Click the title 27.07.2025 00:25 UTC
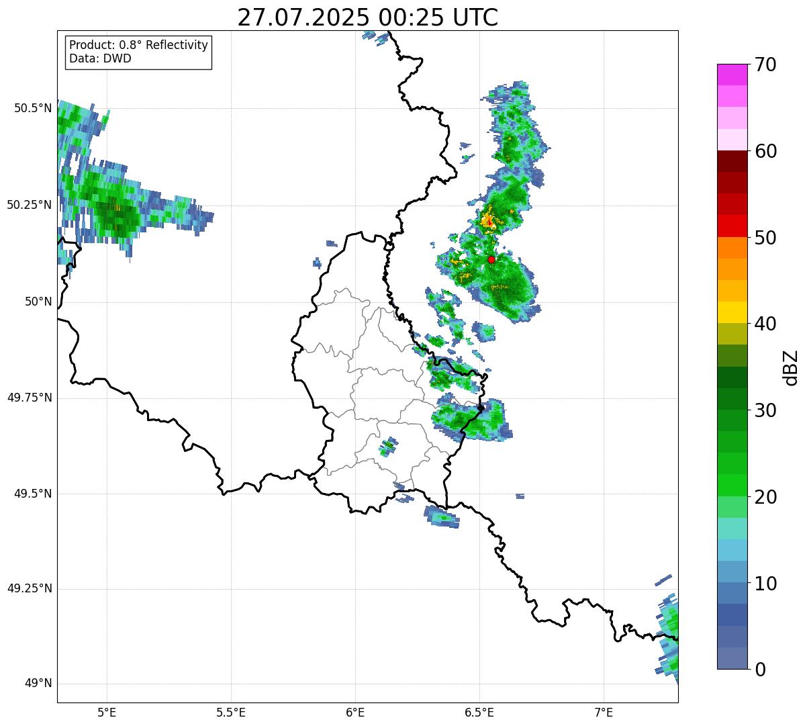The image size is (807, 726). click(x=368, y=18)
